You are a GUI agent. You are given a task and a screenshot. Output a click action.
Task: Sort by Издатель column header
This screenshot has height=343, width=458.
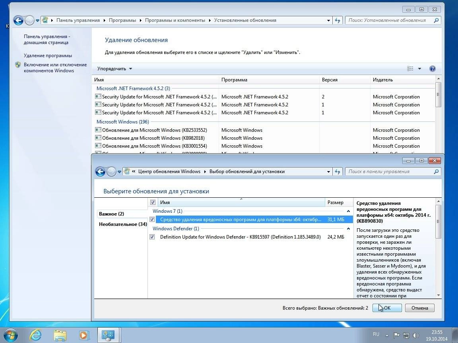tap(402, 80)
